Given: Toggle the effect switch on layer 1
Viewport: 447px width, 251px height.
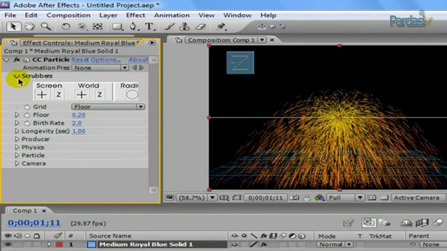Looking at the screenshot, I should [264, 244].
